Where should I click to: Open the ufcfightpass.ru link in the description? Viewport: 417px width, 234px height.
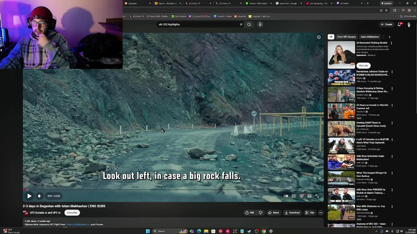tap(78, 225)
